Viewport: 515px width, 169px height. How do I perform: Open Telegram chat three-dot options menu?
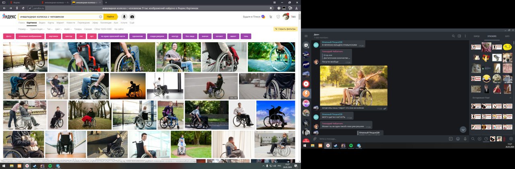click(466, 36)
